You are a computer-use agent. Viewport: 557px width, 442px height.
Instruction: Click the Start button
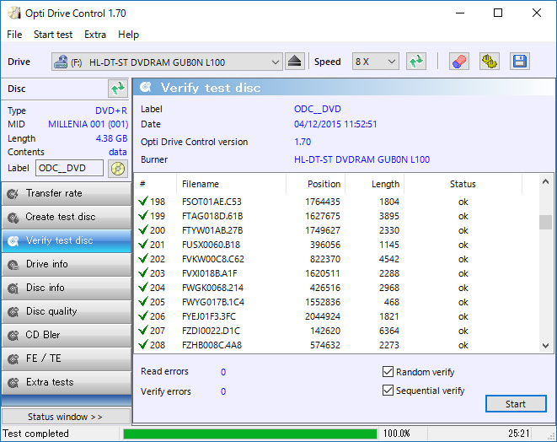coord(516,404)
